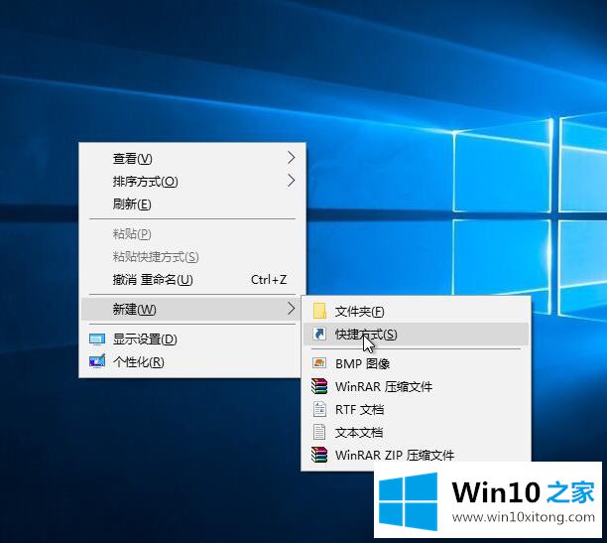Image resolution: width=607 pixels, height=543 pixels.
Task: Click the folder icon beside 文件夹(F)
Action: point(319,312)
